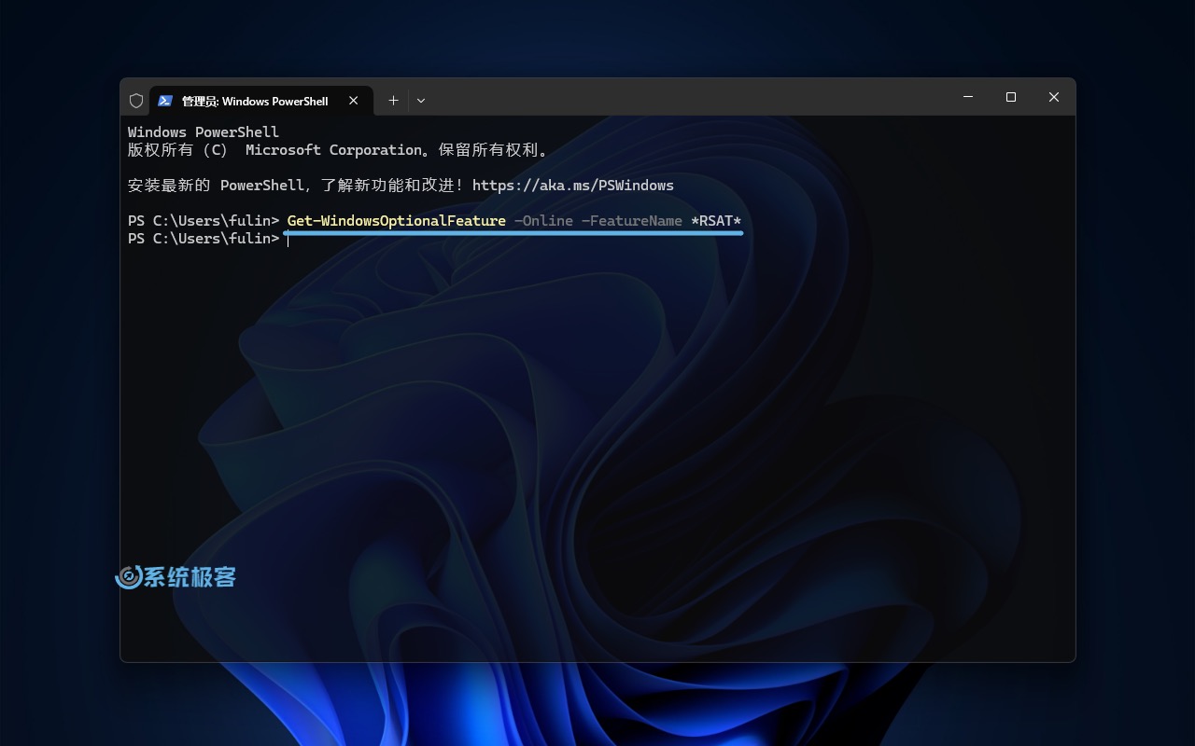Open a new tab with plus button
Viewport: 1195px width, 746px height.
coord(393,101)
